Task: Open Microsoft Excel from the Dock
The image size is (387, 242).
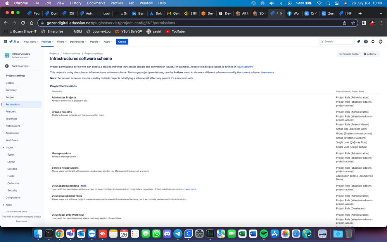Action: (x=242, y=233)
